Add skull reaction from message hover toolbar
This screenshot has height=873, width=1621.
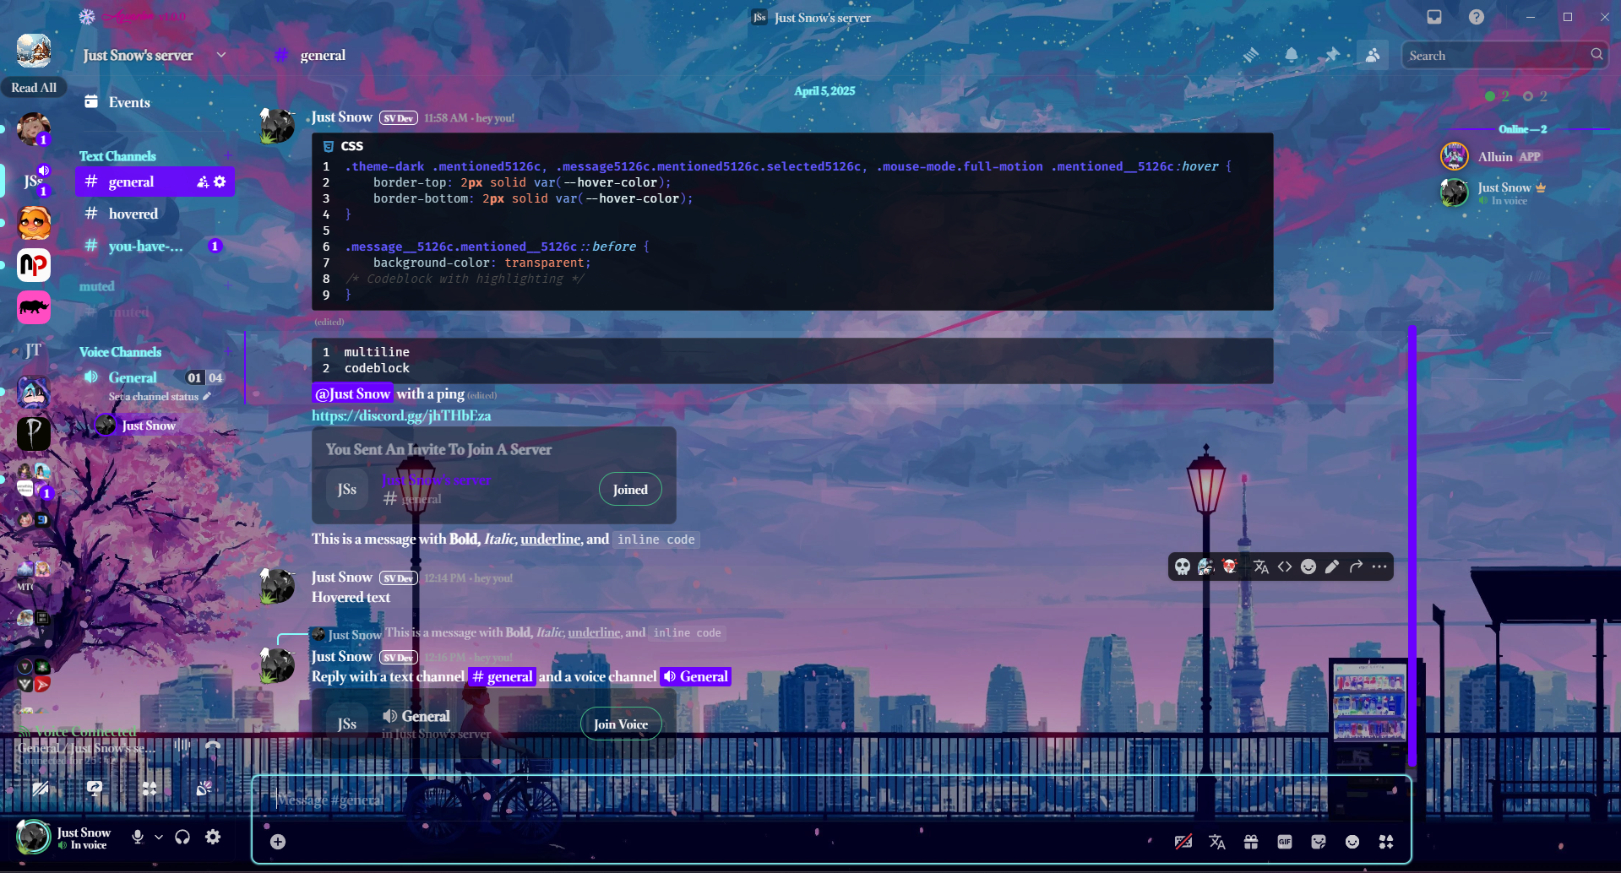(x=1183, y=567)
